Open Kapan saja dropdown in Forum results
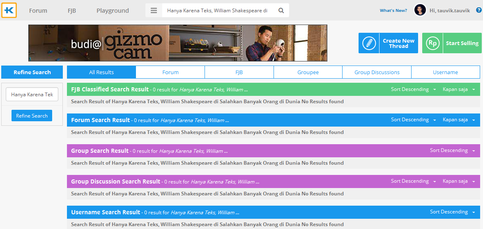Screen dimensions: 483x229 pyautogui.click(x=458, y=120)
